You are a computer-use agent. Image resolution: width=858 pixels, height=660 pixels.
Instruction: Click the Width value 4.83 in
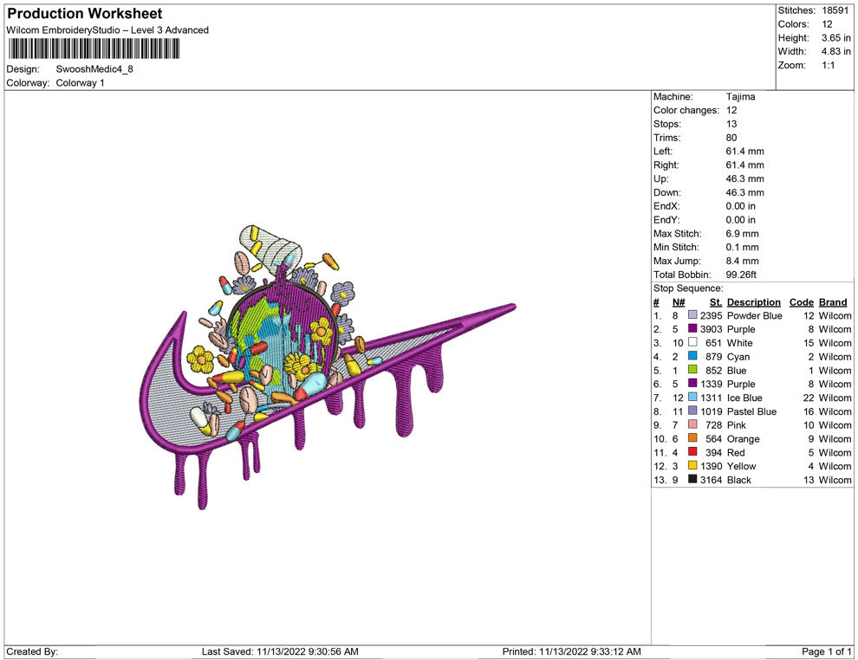point(836,51)
